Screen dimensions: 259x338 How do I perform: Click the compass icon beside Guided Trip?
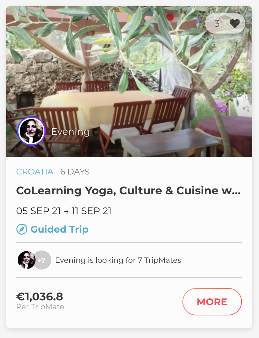click(22, 229)
